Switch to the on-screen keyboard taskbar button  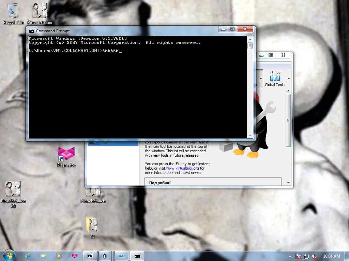coord(122,256)
